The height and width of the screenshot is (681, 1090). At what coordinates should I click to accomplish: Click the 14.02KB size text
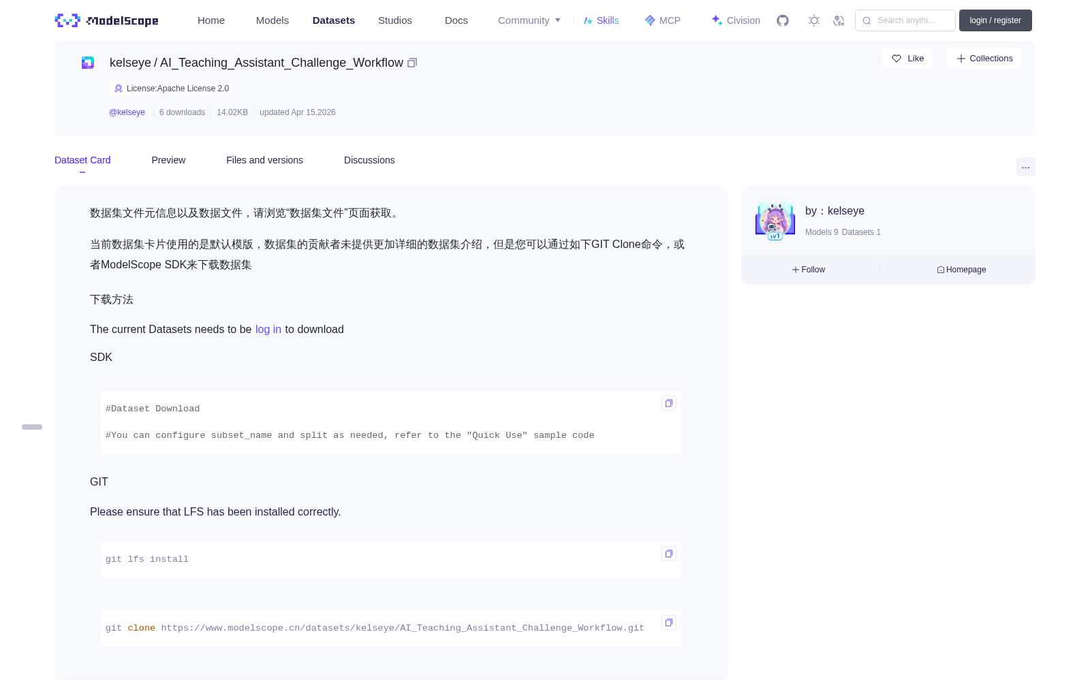pos(232,112)
